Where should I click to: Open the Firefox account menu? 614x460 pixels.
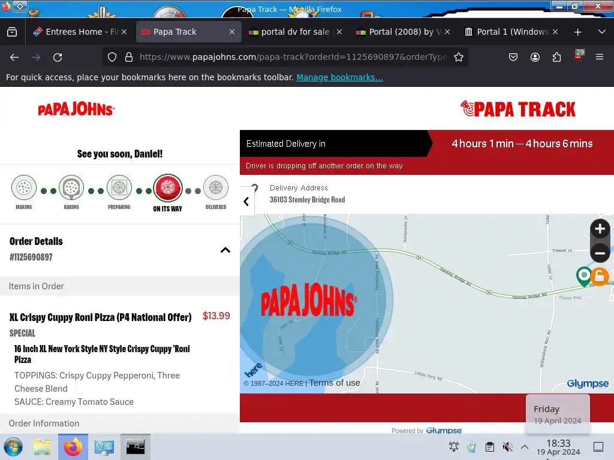tap(535, 57)
